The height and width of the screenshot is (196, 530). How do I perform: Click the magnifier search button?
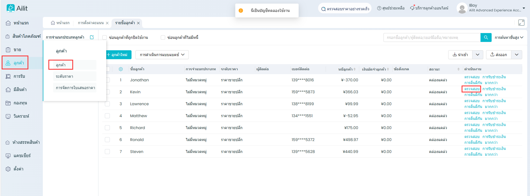486,37
